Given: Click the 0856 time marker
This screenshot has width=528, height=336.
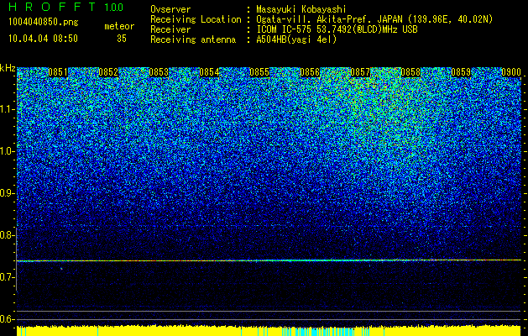Looking at the screenshot, I should [310, 72].
